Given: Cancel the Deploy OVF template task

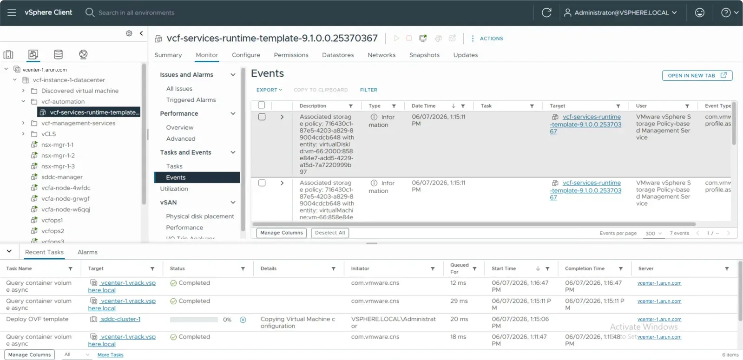Looking at the screenshot, I should point(243,320).
